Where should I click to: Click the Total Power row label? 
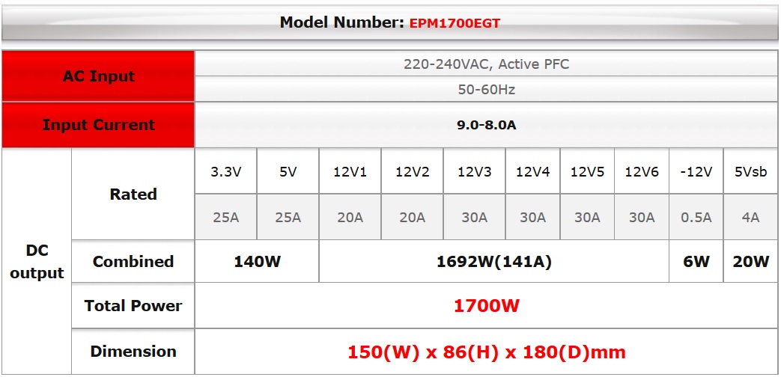click(x=133, y=306)
